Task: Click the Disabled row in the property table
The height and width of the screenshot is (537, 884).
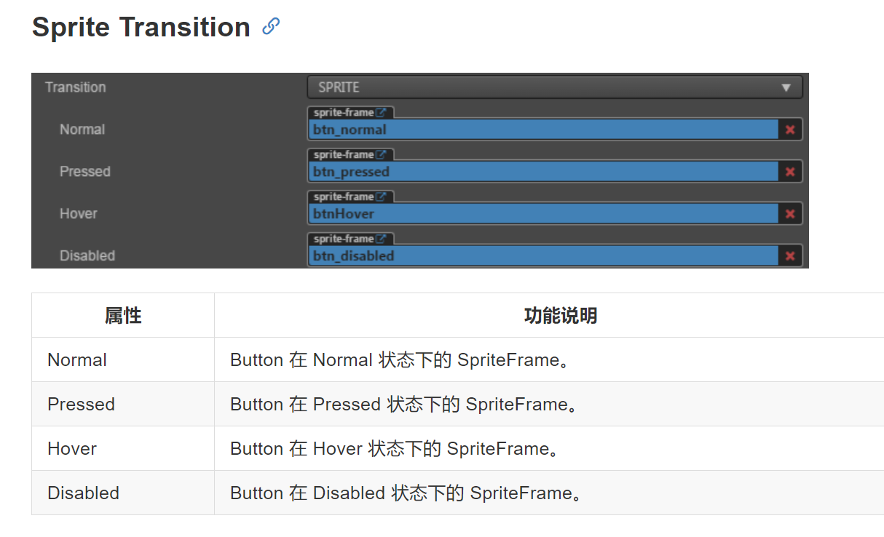Action: tap(82, 493)
